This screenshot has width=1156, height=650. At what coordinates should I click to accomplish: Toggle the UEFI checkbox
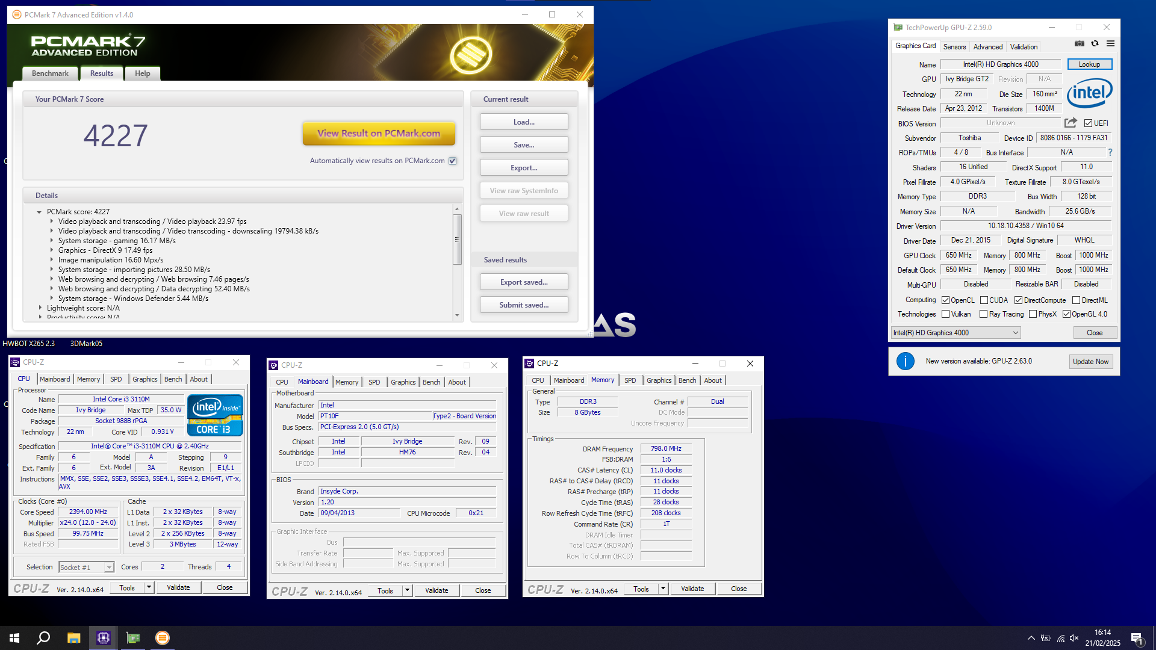pyautogui.click(x=1088, y=123)
